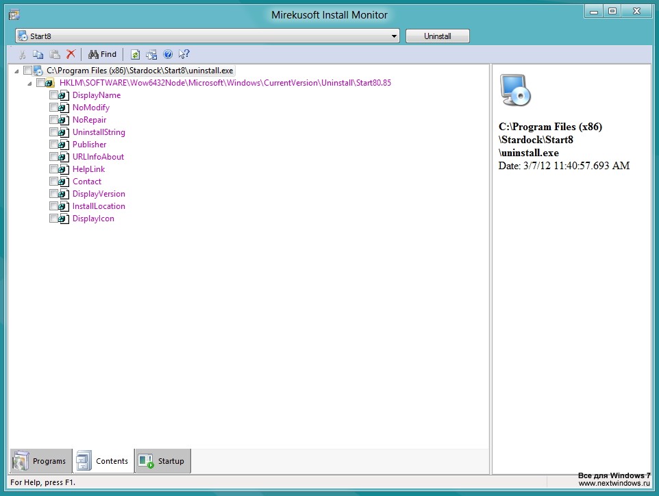Click the registry value icon beside DisplayVersion

(x=64, y=194)
